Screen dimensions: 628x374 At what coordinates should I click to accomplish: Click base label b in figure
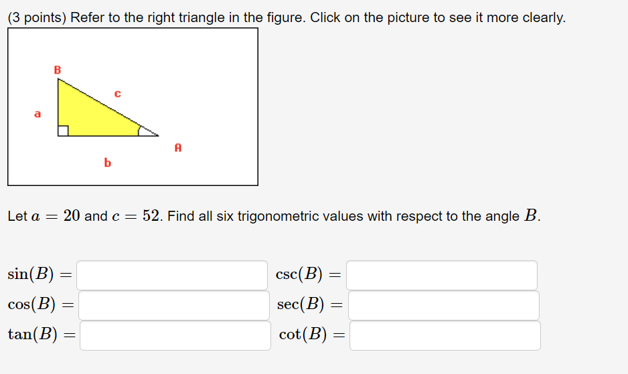(x=107, y=162)
